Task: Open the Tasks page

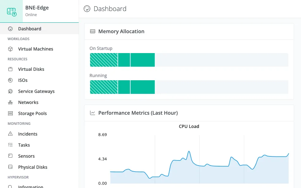Action: 39,145
